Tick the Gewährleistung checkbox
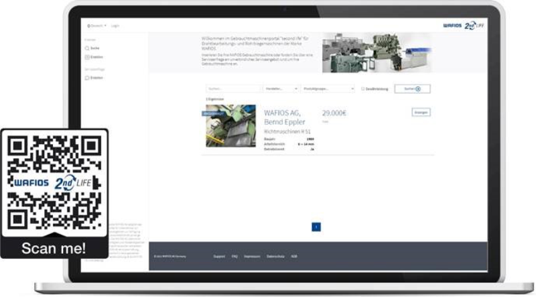 pyautogui.click(x=363, y=89)
